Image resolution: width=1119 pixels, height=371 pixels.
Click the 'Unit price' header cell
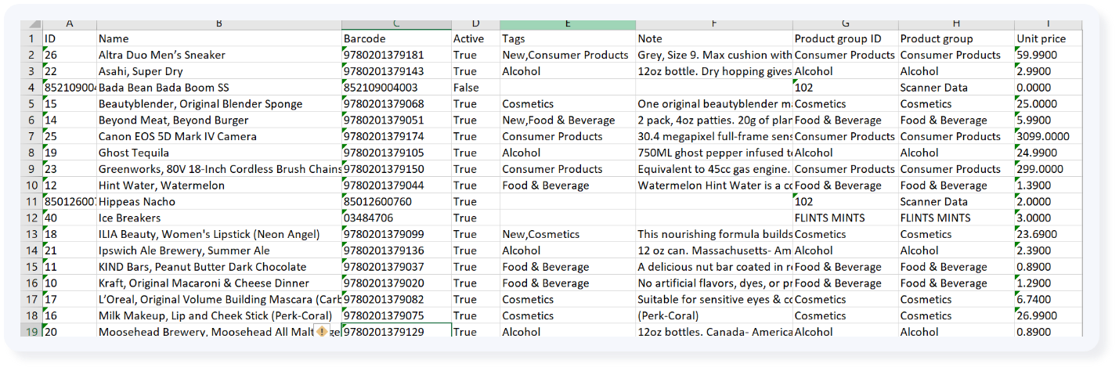1049,38
